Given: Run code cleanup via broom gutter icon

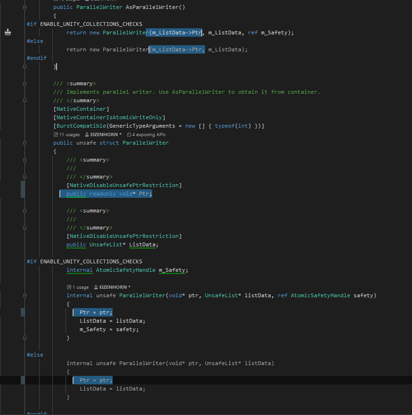Looking at the screenshot, I should 7,32.
